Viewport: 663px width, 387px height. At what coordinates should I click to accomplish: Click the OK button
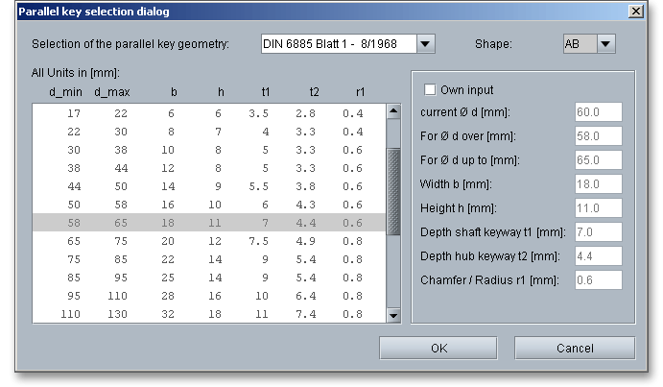pos(438,348)
